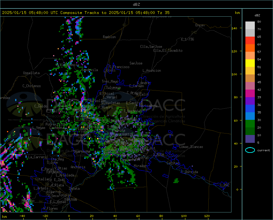
Task: Click the Ugarteche label
Action: click(82, 152)
